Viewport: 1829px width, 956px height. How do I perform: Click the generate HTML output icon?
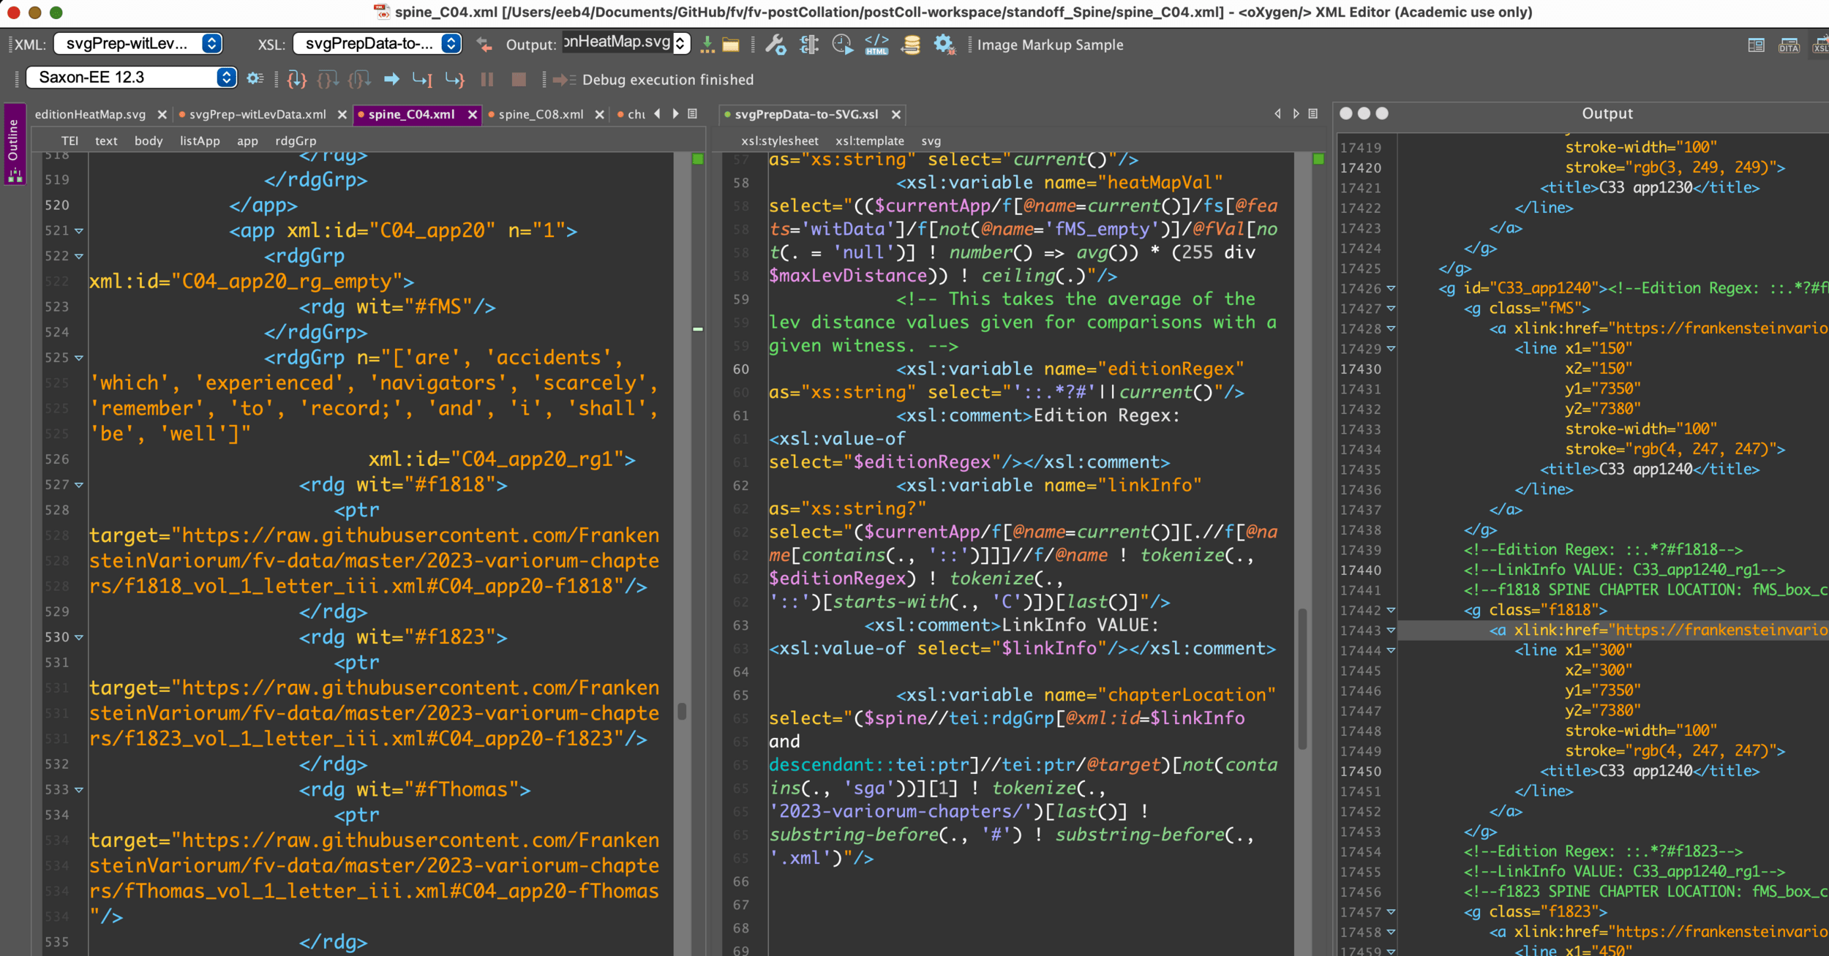876,45
